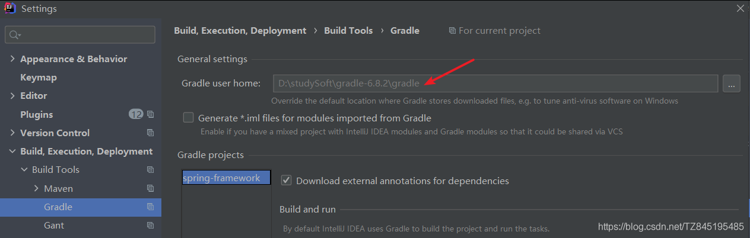Expand the Editor settings node
The height and width of the screenshot is (238, 750).
coord(12,96)
